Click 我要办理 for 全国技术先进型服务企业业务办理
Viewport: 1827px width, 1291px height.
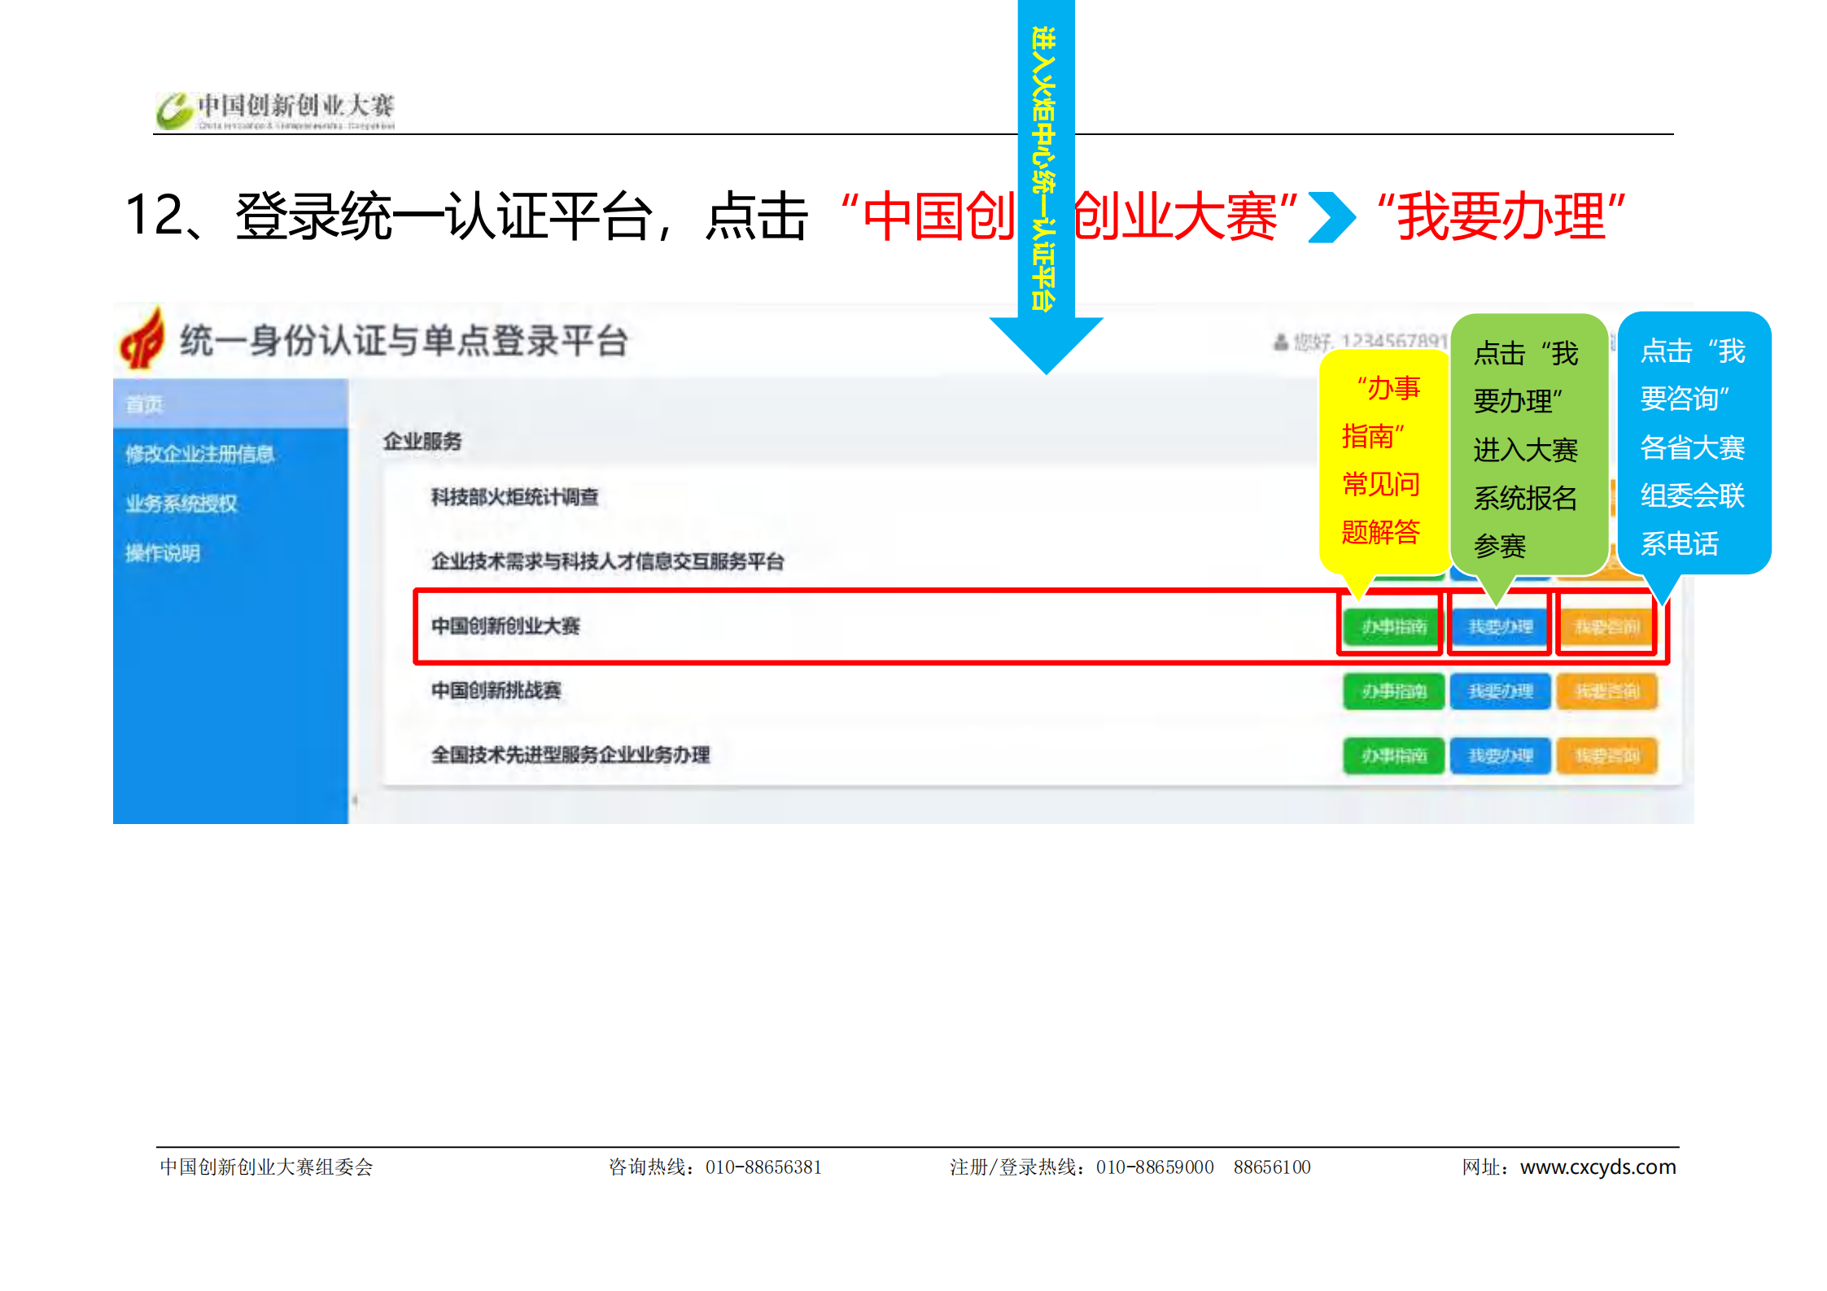1500,756
